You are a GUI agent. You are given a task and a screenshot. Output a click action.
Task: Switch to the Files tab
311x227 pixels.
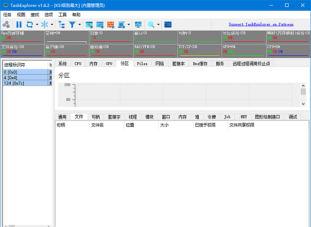(x=142, y=64)
